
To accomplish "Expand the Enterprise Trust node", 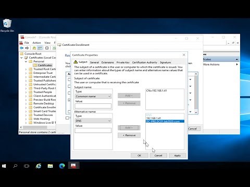I will tap(26, 73).
